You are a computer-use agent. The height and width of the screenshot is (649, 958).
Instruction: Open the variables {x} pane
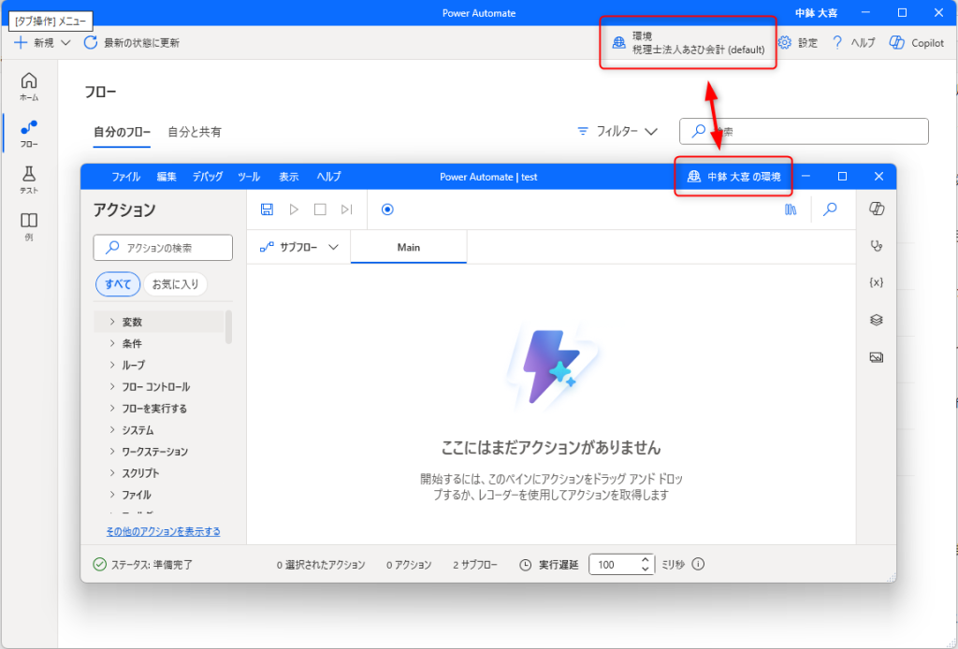tap(877, 282)
